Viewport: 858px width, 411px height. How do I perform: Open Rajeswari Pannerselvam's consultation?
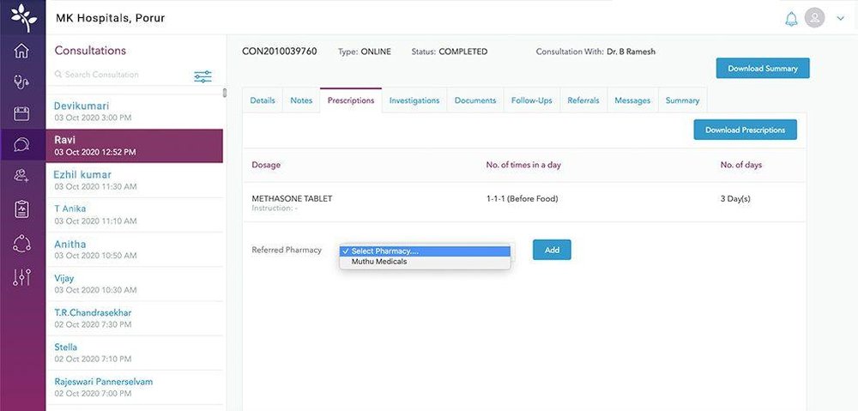(x=135, y=387)
